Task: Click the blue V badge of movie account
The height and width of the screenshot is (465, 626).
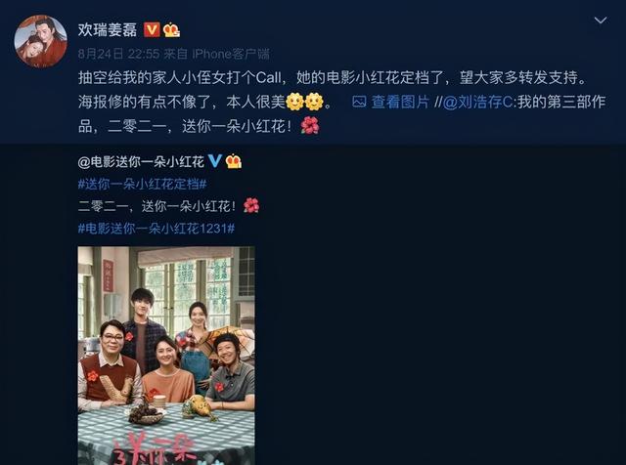Action: 214,161
